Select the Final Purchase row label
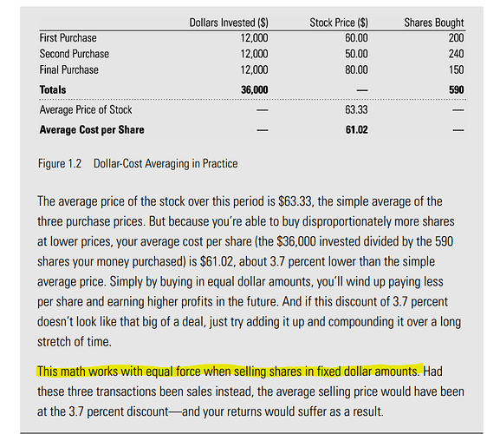This screenshot has height=434, width=487. 69,69
